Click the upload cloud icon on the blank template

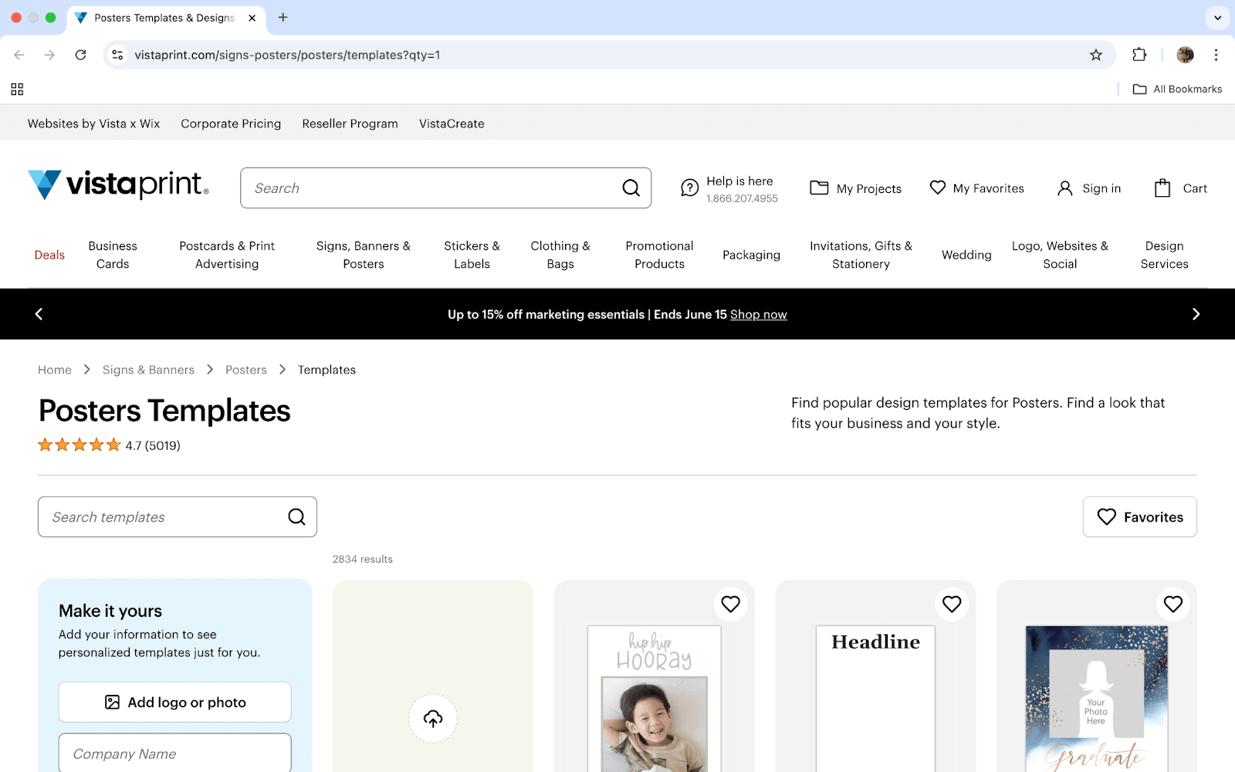tap(432, 719)
